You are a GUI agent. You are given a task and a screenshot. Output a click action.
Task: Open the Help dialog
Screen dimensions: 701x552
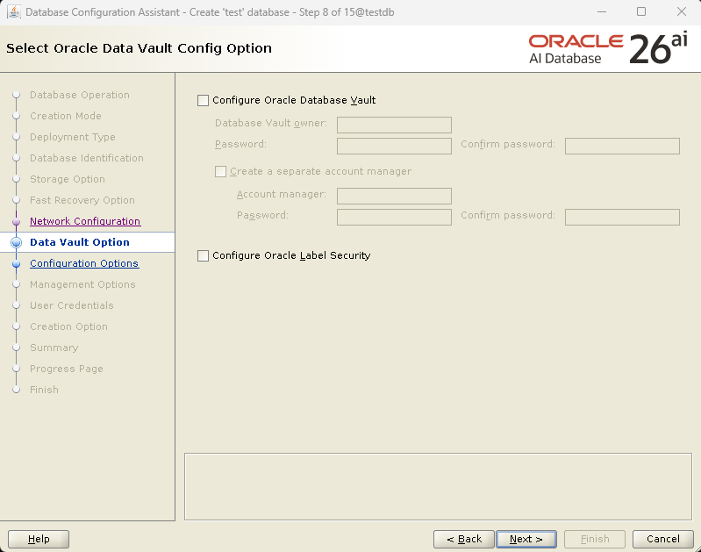coord(39,539)
